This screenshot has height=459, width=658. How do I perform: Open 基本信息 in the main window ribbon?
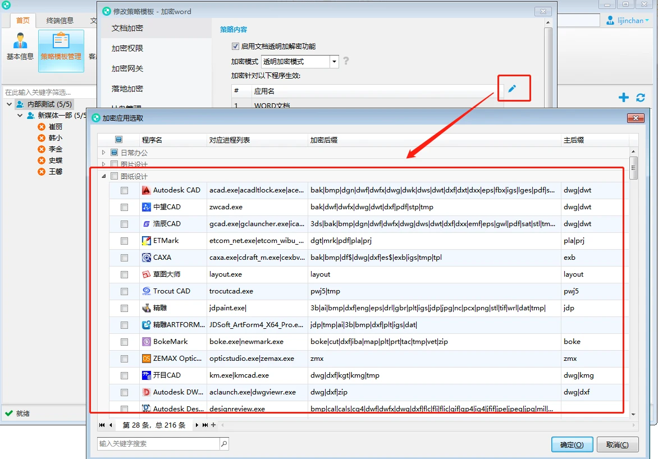tap(20, 46)
